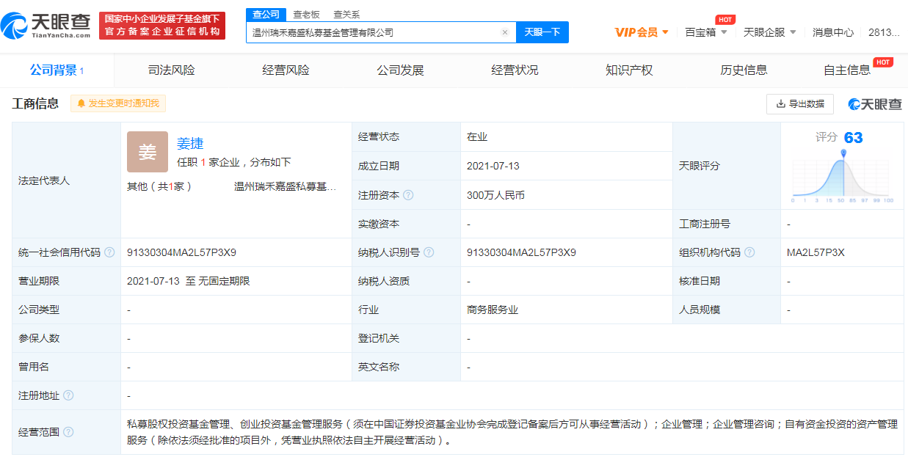Click the 姜 avatar of legal representative
The width and height of the screenshot is (908, 457).
coord(148,152)
